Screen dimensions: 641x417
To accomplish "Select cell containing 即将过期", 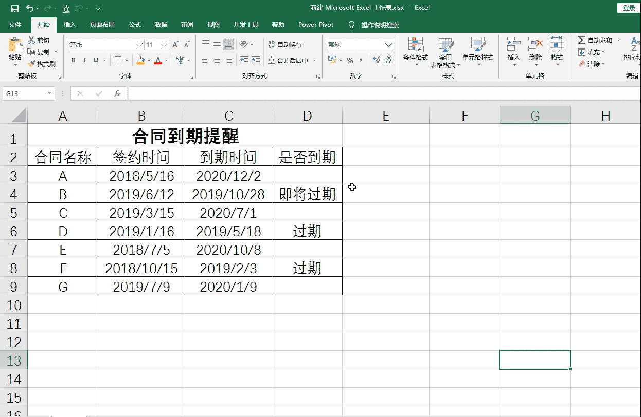I will [307, 194].
